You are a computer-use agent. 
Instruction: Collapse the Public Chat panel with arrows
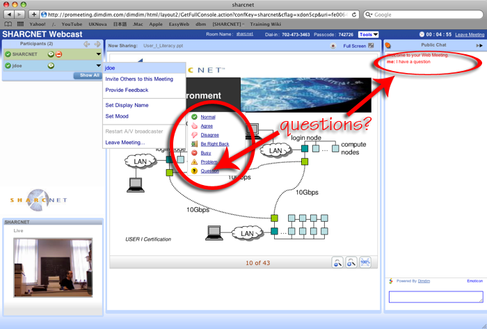[479, 45]
